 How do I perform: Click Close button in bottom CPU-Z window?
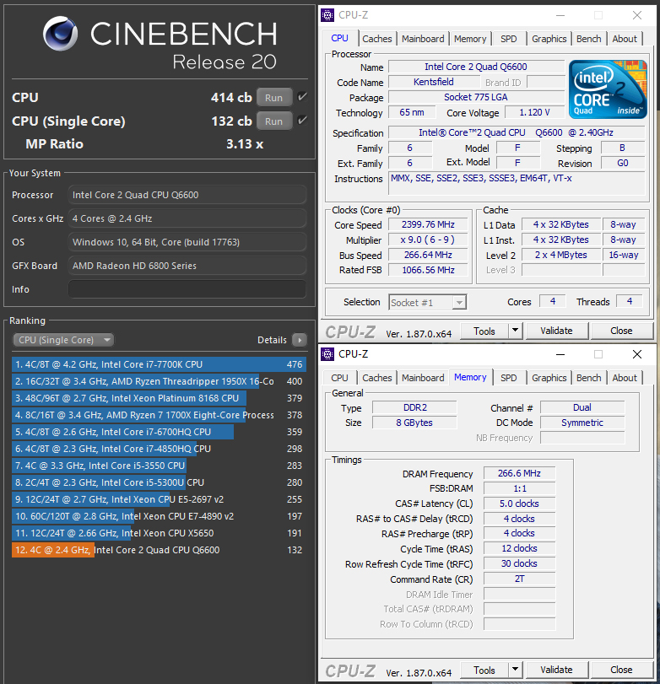tap(621, 670)
